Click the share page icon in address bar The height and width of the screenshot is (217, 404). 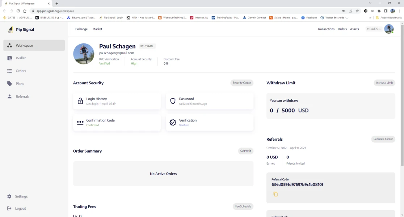[x=350, y=11]
